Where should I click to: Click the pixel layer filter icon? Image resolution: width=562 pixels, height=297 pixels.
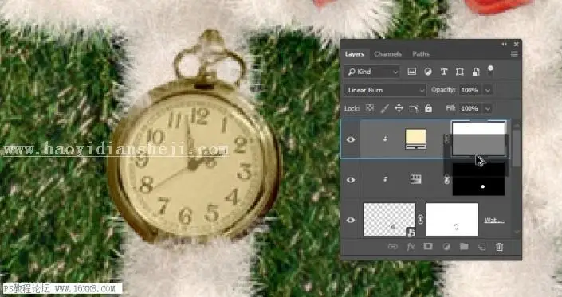pyautogui.click(x=412, y=72)
